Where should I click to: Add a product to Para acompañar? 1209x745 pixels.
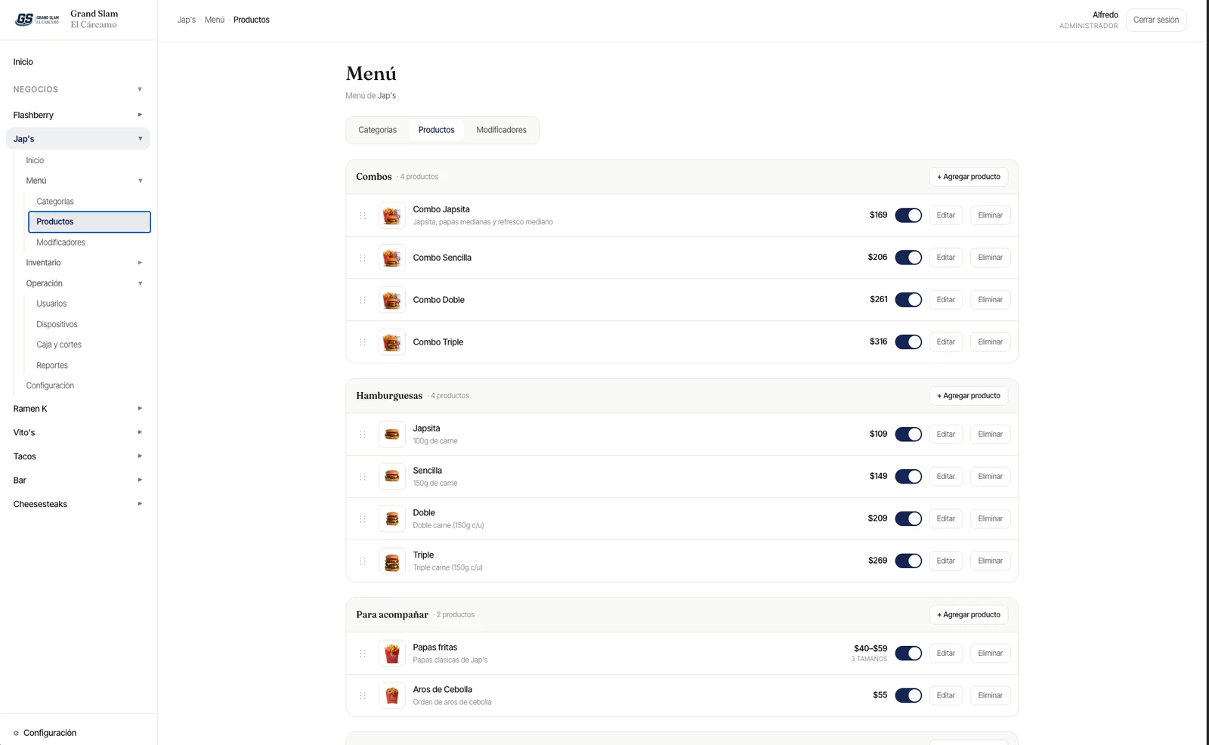pyautogui.click(x=969, y=615)
